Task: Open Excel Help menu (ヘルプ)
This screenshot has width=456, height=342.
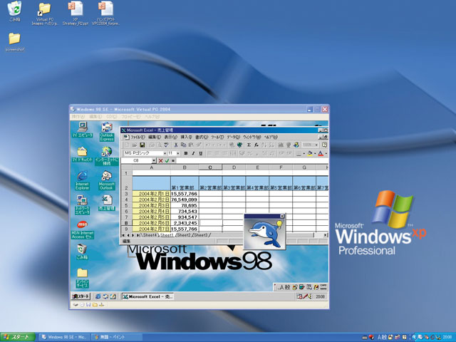Action: (x=271, y=137)
